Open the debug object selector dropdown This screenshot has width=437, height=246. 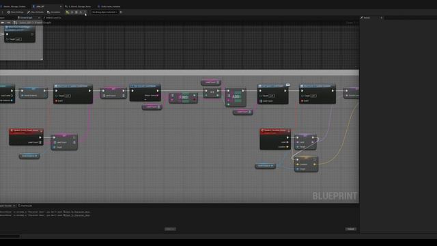pyautogui.click(x=104, y=12)
